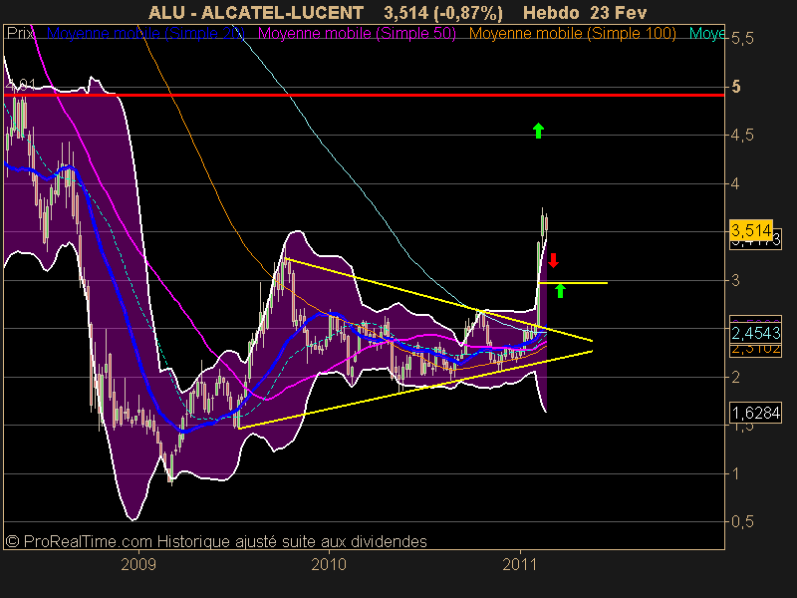
Task: Click the bold "5" price axis label
Action: [x=735, y=87]
